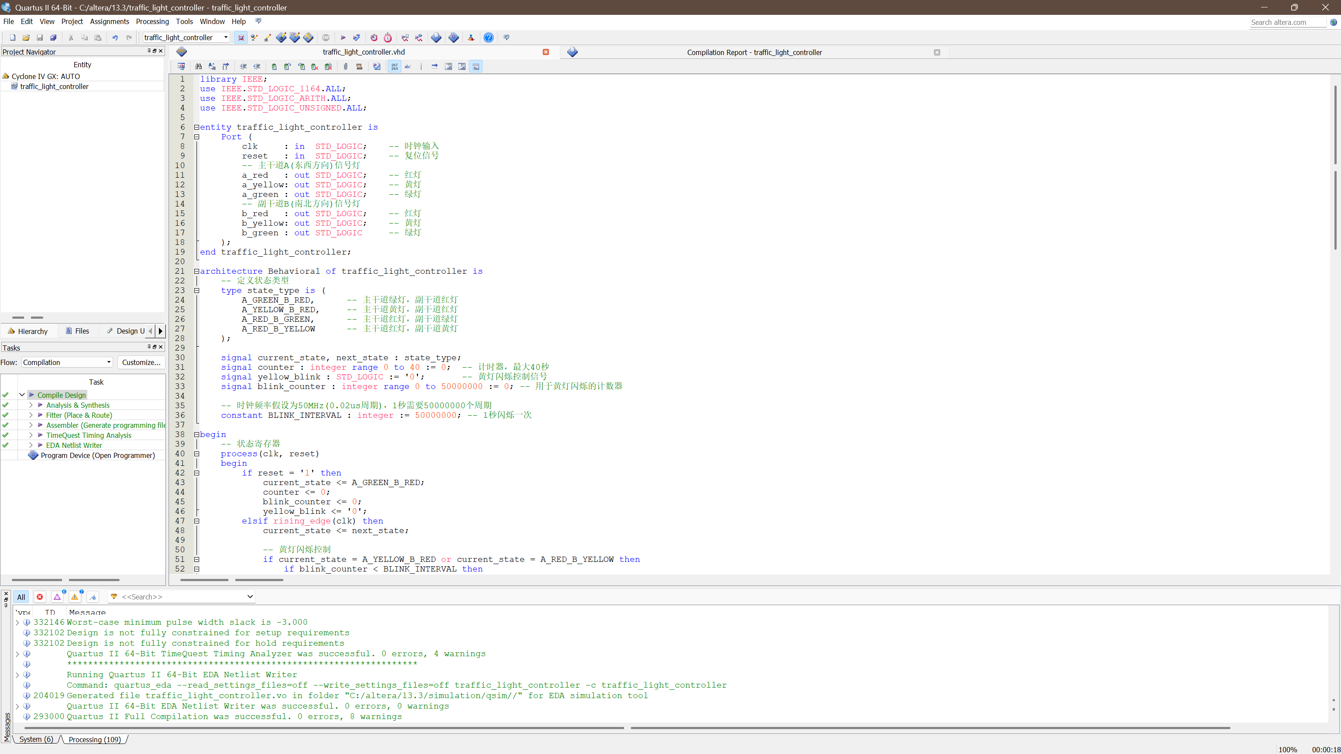
Task: Toggle line numbers display in editor
Action: tap(395, 67)
